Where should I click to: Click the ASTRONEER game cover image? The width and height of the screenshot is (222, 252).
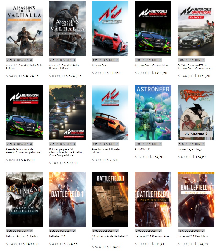pyautogui.click(x=153, y=112)
